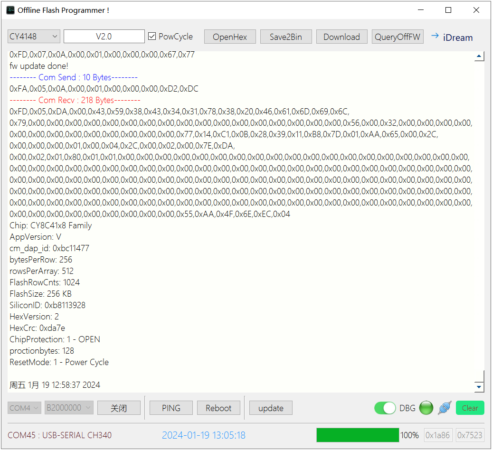This screenshot has height=450, width=492.
Task: Click the log scrollbar down arrow
Action: [479, 387]
